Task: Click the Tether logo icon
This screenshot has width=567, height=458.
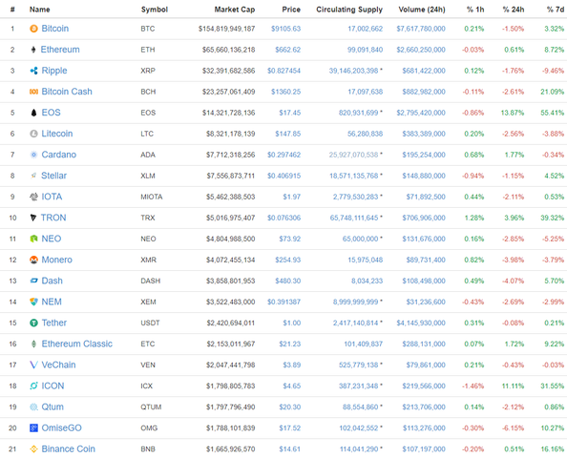Action: click(33, 323)
